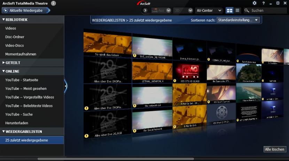289x161 pixels.
Task: Switch to thumbnail grid view
Action: point(229,10)
